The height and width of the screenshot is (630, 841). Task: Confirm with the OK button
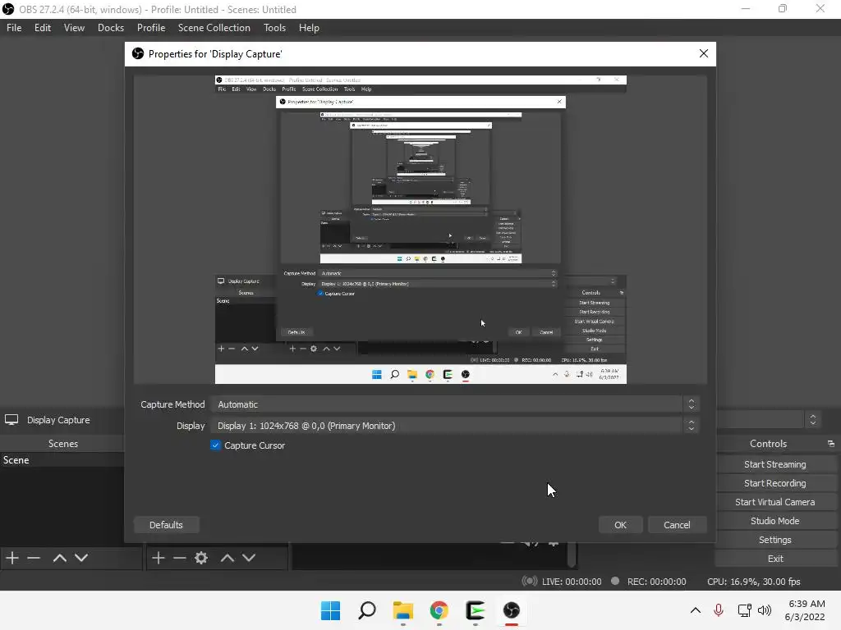621,525
